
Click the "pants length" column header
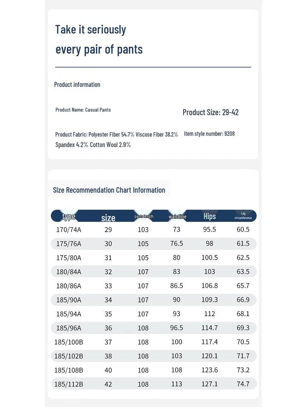coord(144,216)
